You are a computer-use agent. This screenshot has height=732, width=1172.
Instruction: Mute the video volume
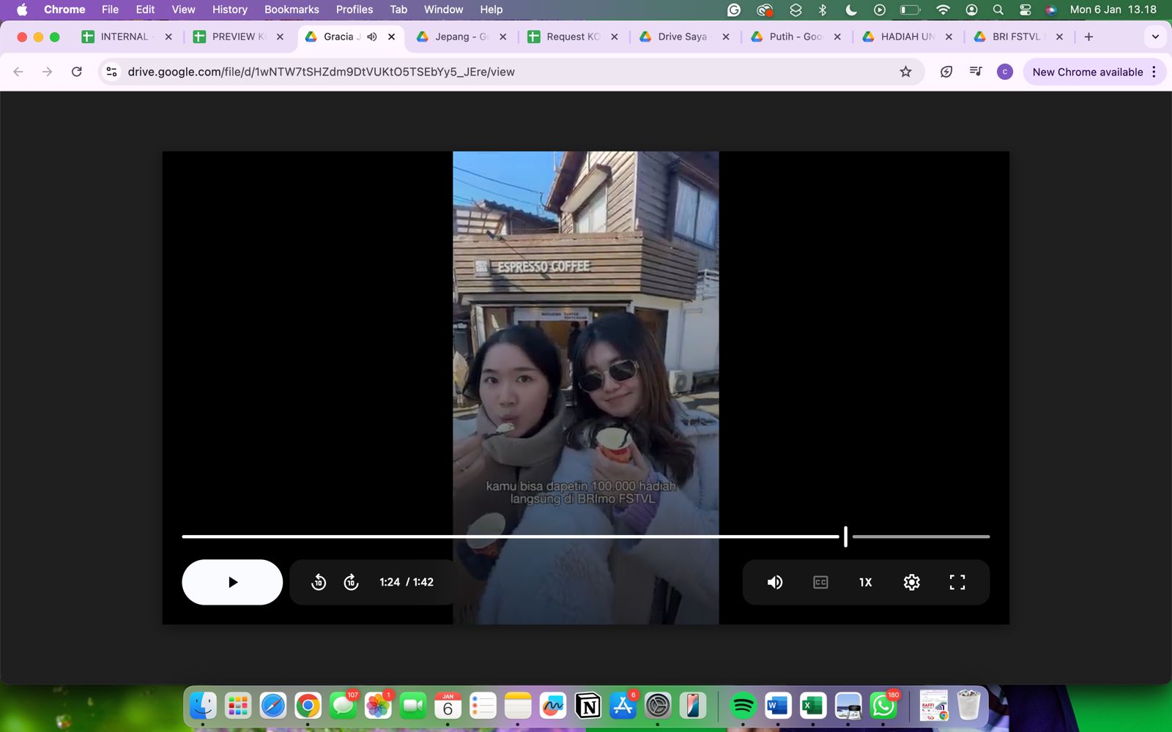pyautogui.click(x=775, y=582)
